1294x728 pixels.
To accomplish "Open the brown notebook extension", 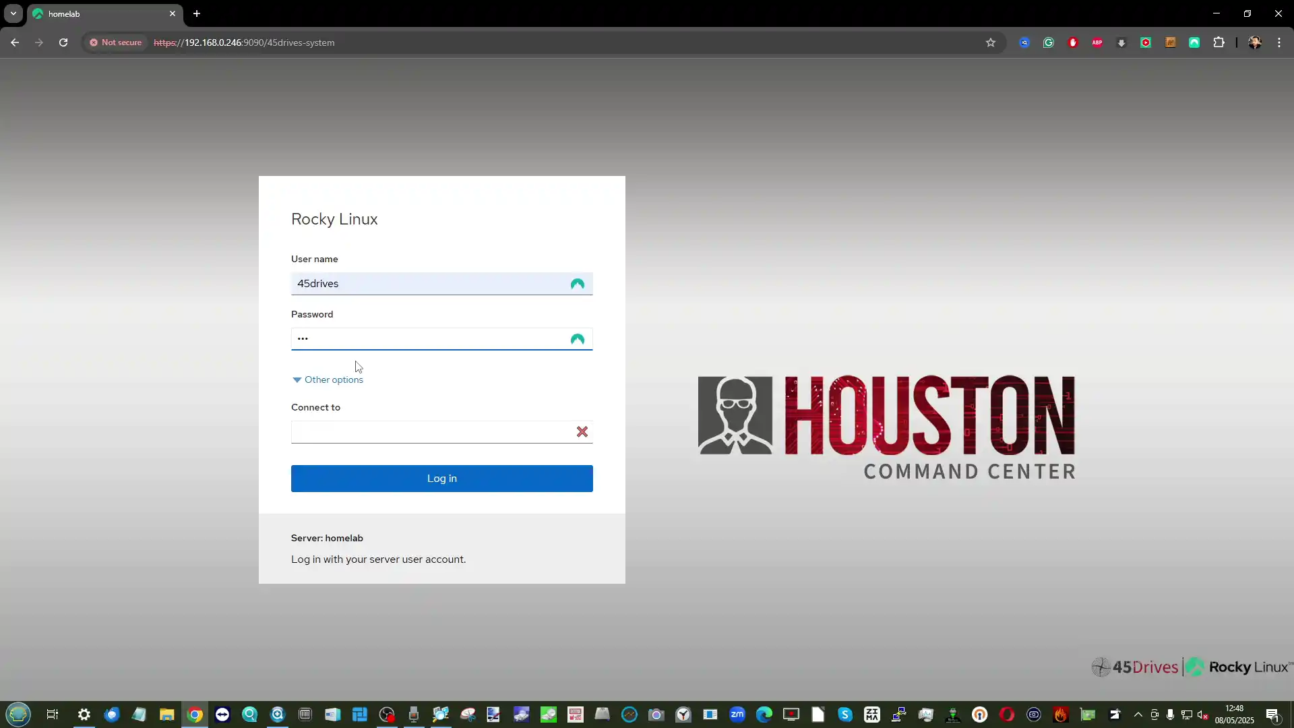I will 1170,42.
